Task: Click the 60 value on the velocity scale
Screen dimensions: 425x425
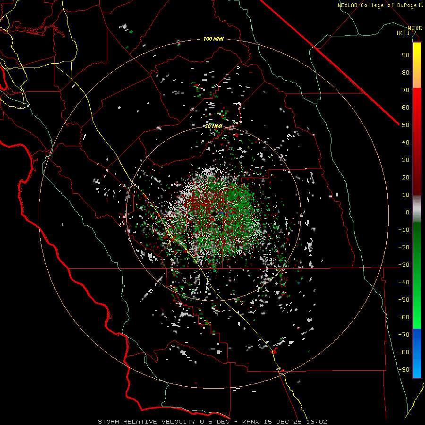Action: 406,107
